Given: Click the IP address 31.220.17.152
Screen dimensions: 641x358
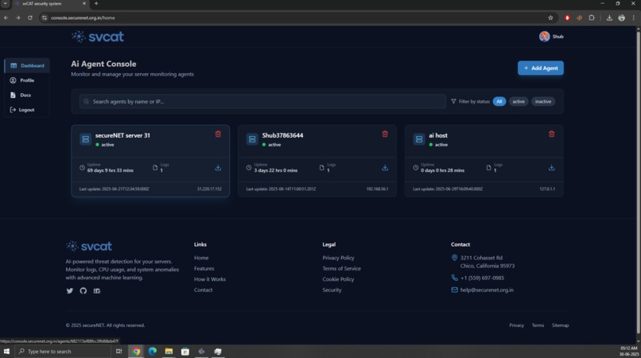Looking at the screenshot, I should pyautogui.click(x=209, y=189).
